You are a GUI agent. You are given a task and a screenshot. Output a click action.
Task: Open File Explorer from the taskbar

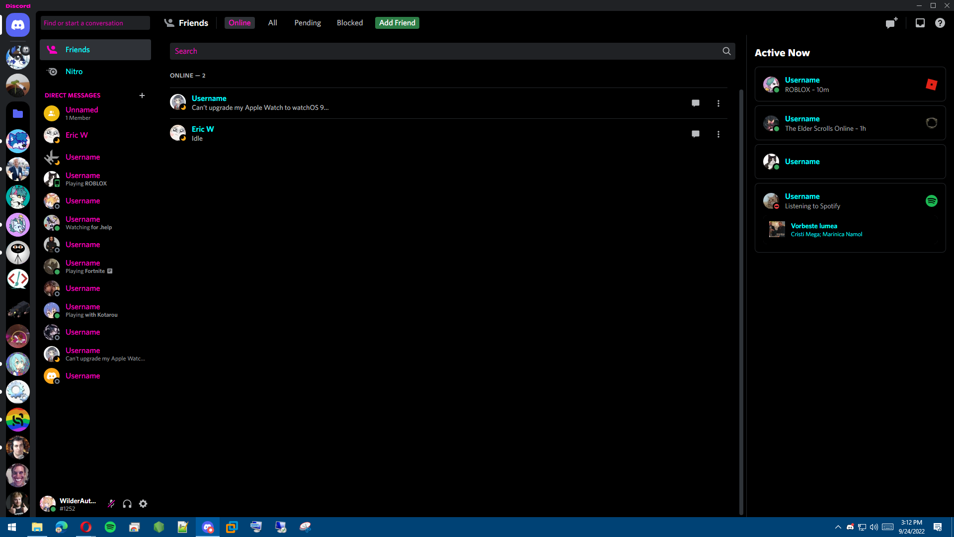click(x=37, y=527)
